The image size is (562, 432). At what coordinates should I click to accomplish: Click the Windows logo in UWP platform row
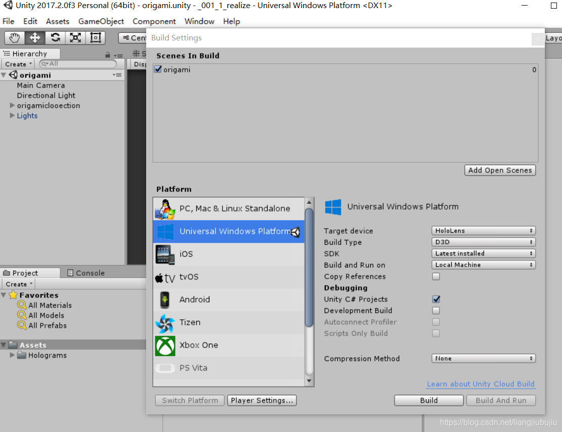165,232
